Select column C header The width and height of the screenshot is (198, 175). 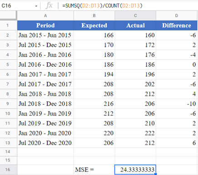coord(135,15)
